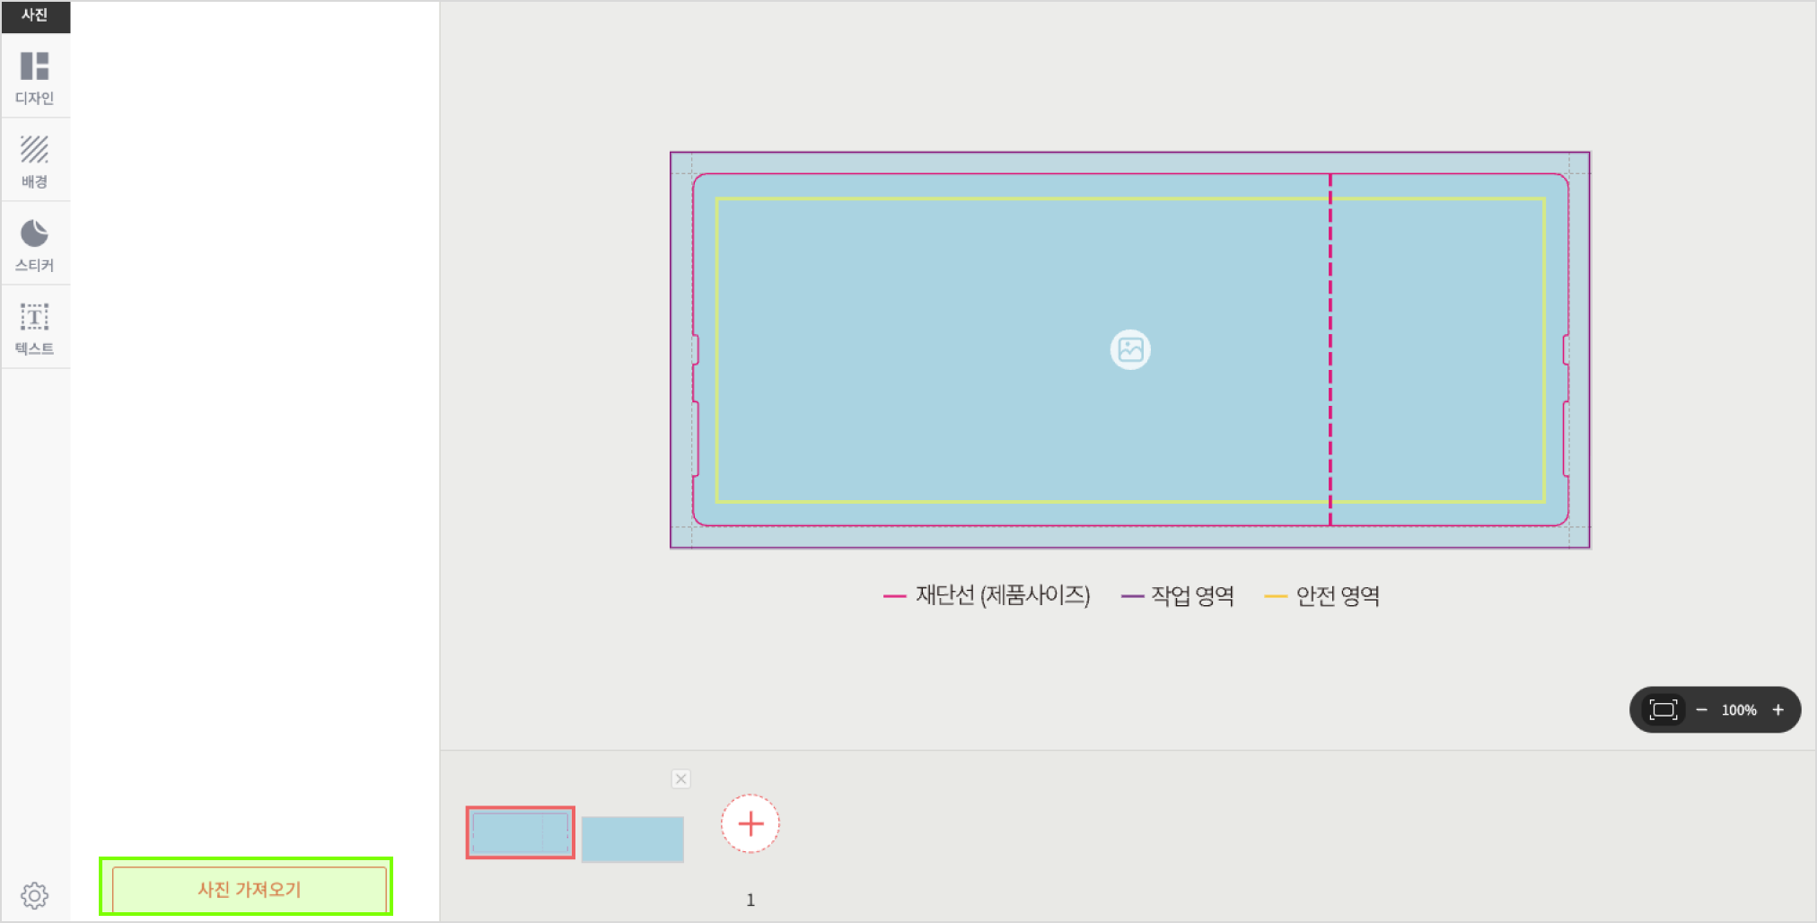
Task: Select the 텍스트 text tool
Action: pos(35,328)
